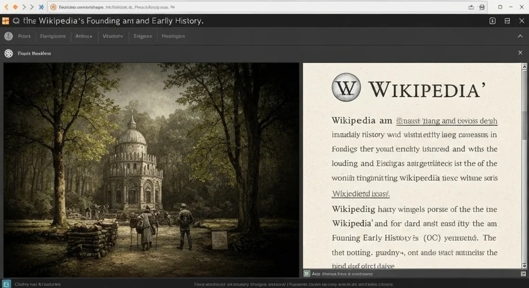Click the article scrollbar up arrow

[524, 66]
